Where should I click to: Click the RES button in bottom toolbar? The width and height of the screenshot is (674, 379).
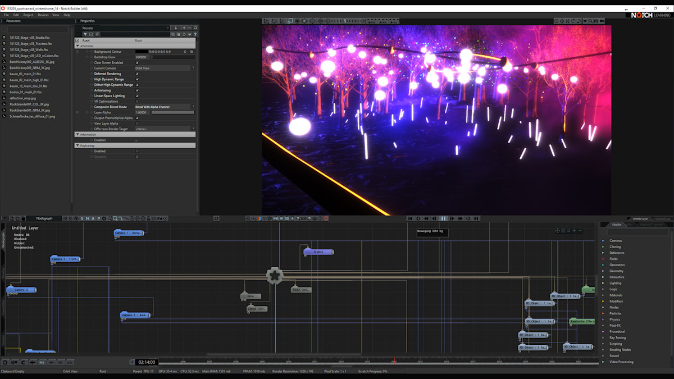coord(42,362)
